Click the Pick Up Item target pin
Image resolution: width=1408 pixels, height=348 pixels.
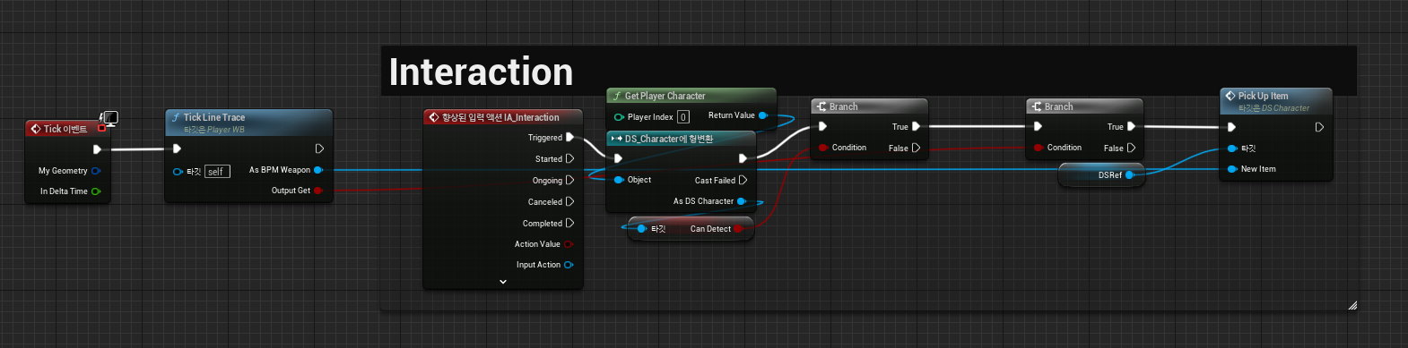coord(1232,149)
